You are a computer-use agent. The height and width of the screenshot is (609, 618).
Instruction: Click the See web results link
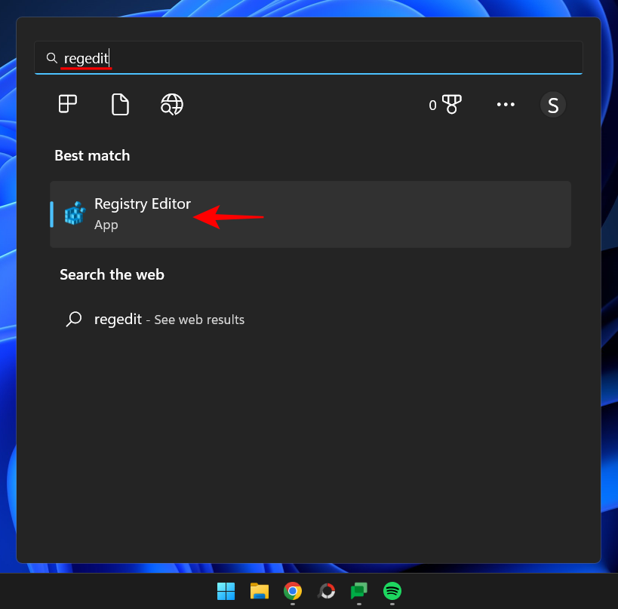[198, 320]
